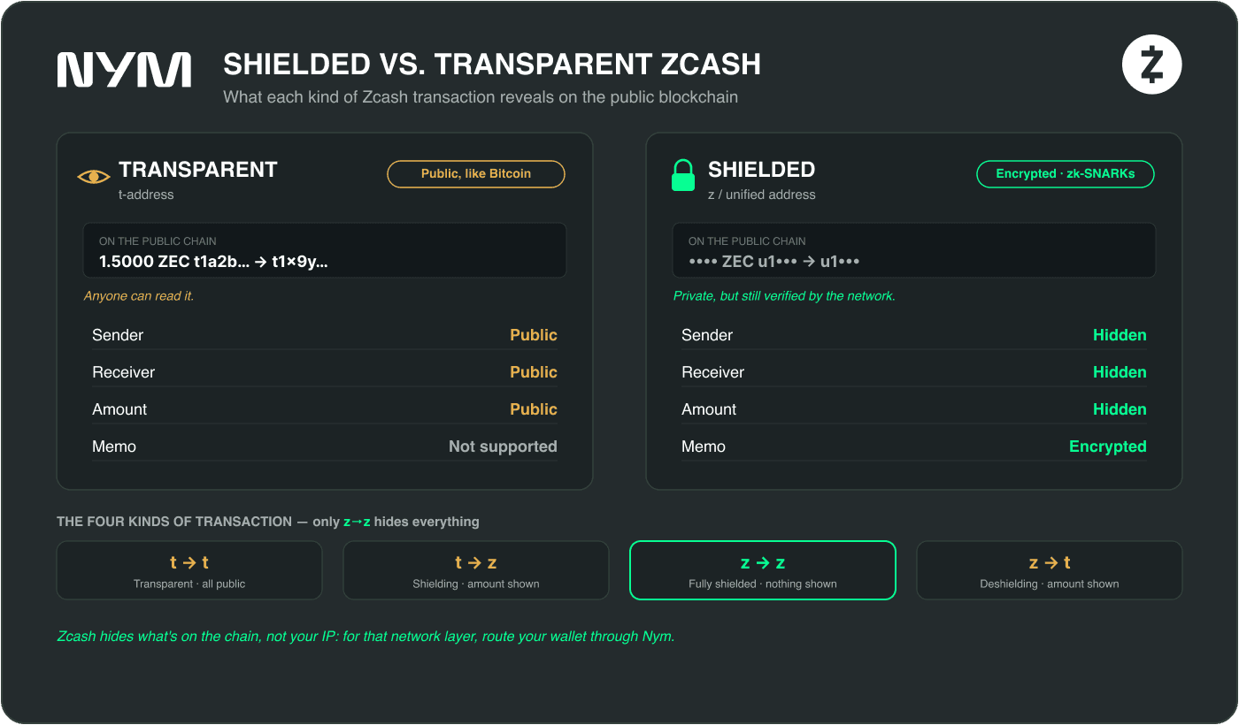Click the Zcash coin logo
The image size is (1239, 725).
tap(1151, 65)
